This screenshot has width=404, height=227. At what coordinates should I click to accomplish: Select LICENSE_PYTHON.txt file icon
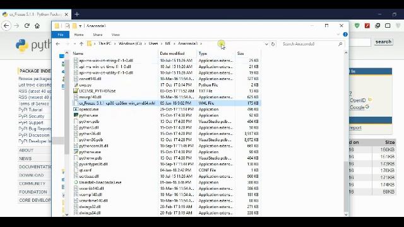click(x=76, y=91)
